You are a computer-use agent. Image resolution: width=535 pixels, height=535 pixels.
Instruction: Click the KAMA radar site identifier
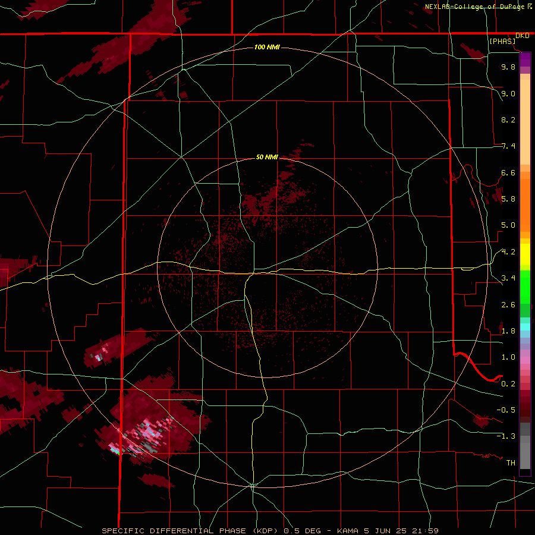[348, 531]
